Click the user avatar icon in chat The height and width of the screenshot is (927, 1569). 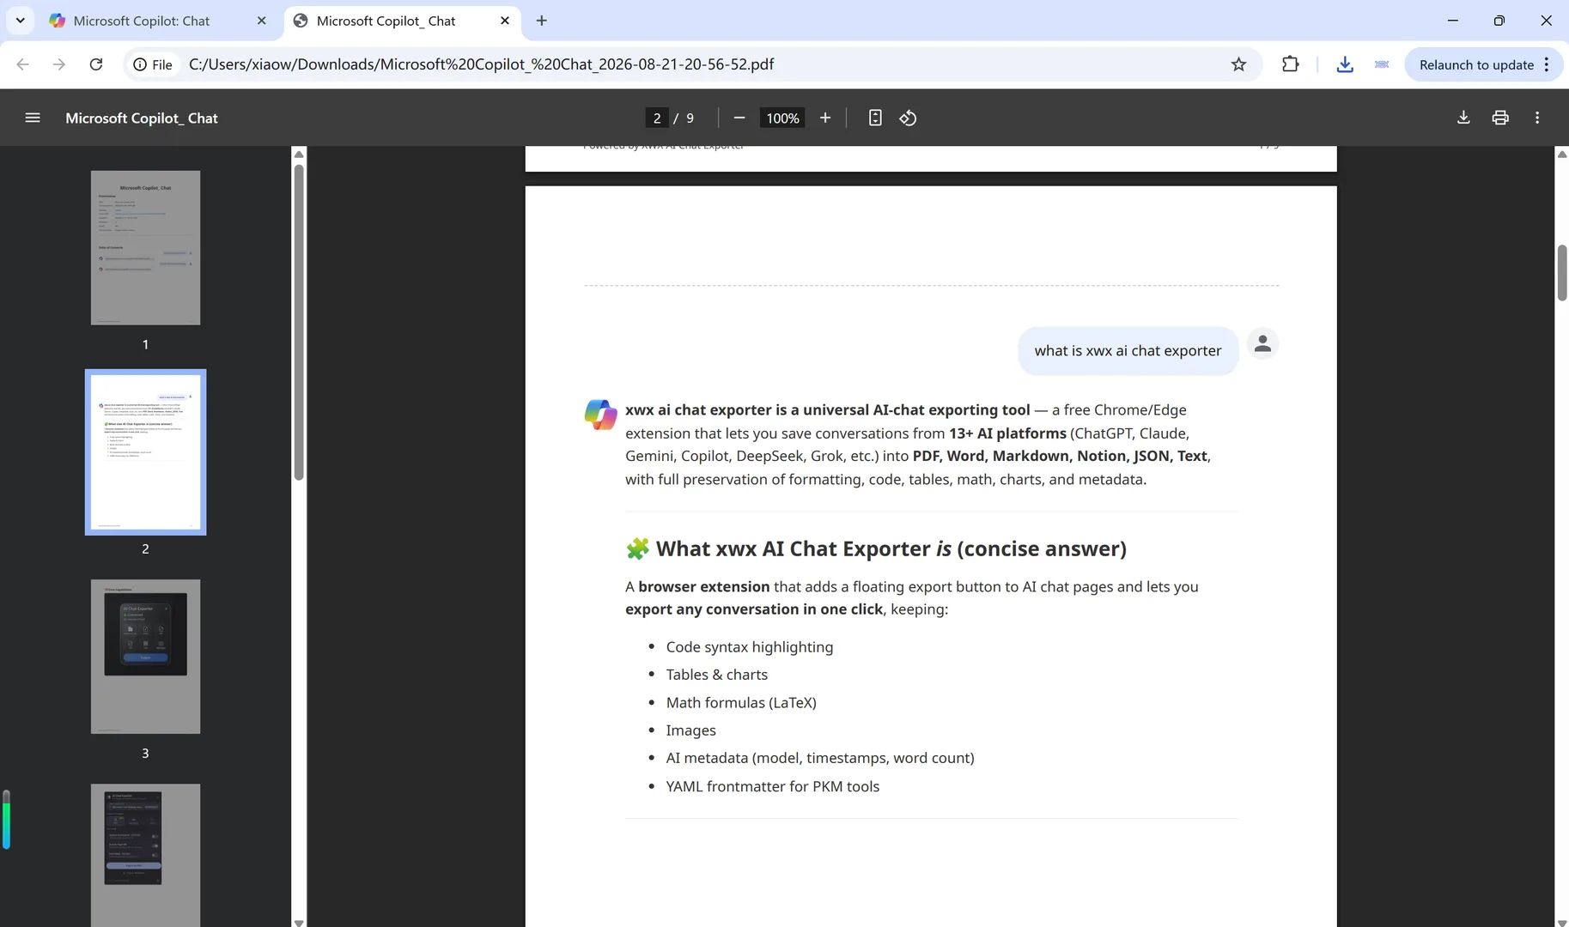pos(1262,343)
